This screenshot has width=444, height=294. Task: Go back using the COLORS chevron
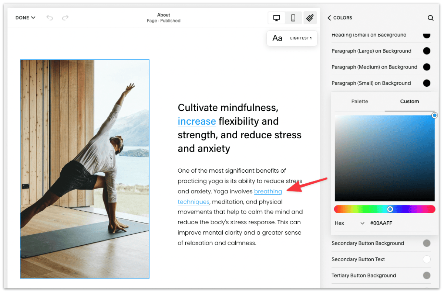330,18
